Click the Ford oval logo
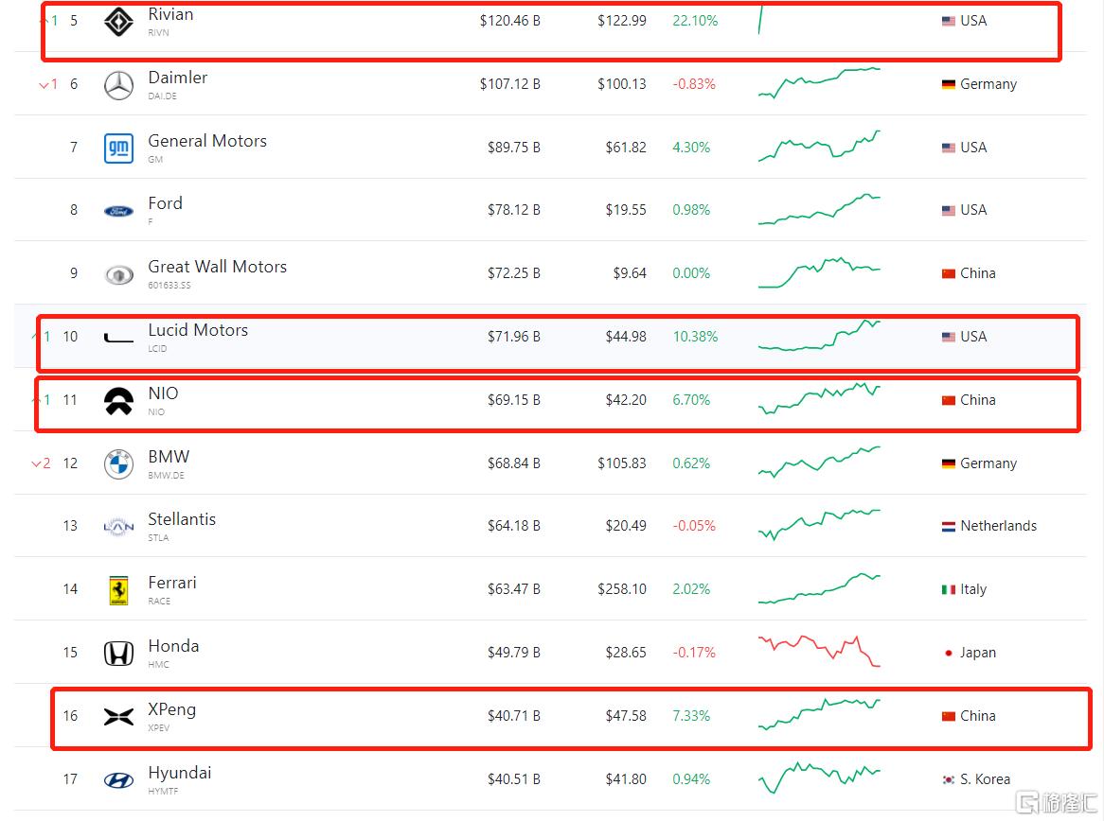 (x=118, y=211)
